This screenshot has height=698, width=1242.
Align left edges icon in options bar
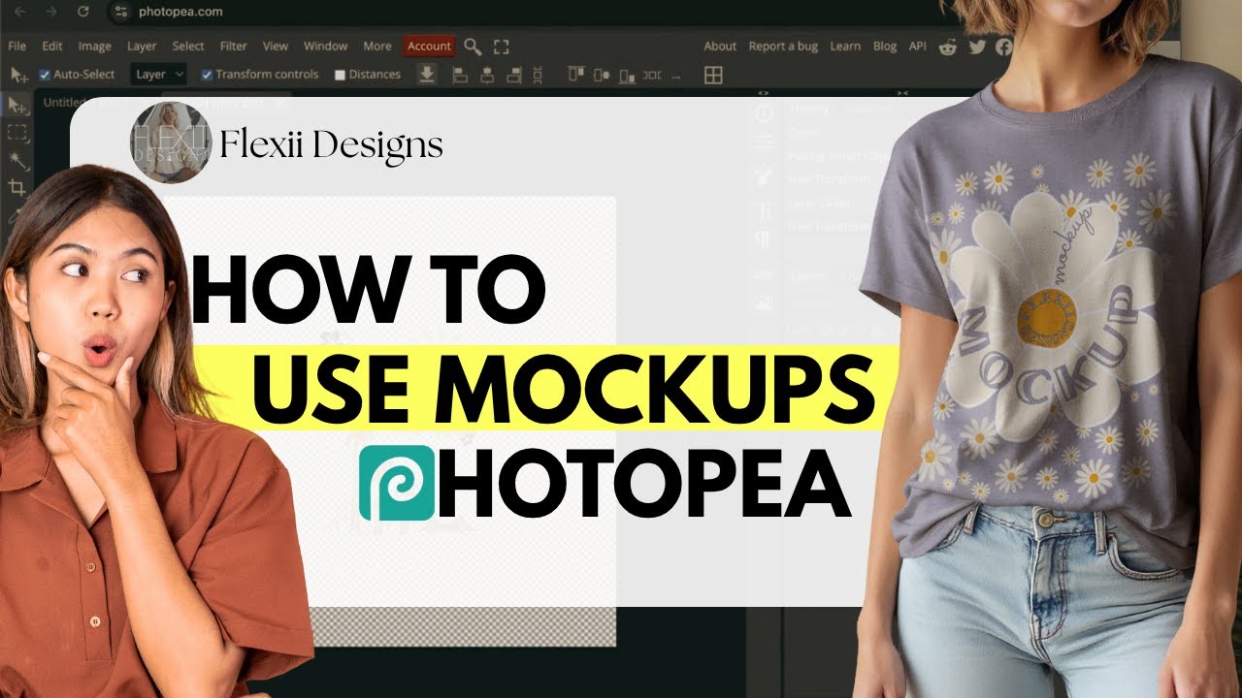pos(461,75)
